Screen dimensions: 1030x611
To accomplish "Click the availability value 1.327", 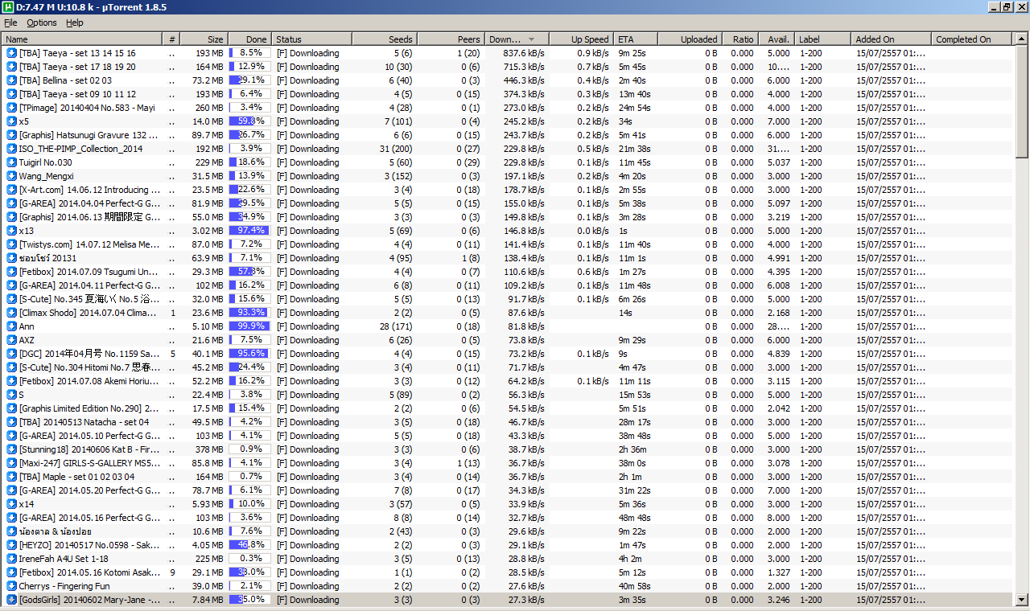I will pyautogui.click(x=778, y=572).
